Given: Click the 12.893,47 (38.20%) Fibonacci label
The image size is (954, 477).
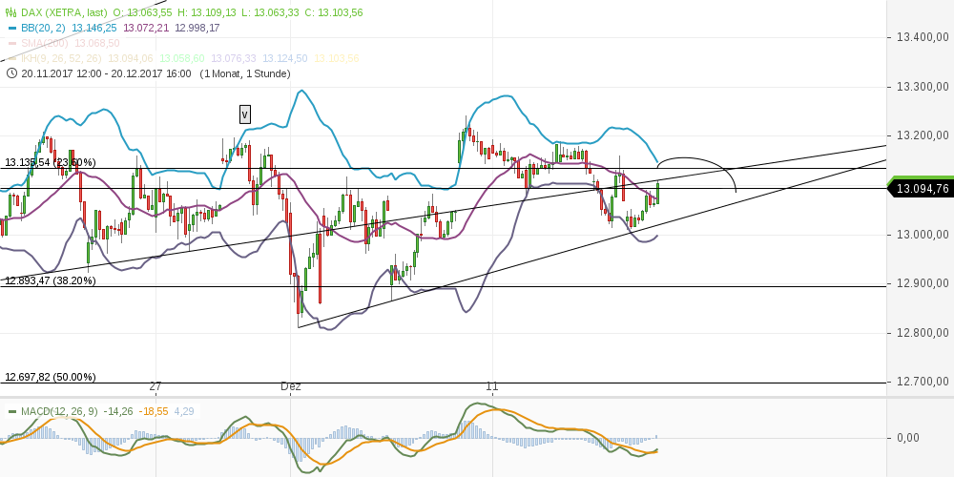Looking at the screenshot, I should (x=51, y=280).
